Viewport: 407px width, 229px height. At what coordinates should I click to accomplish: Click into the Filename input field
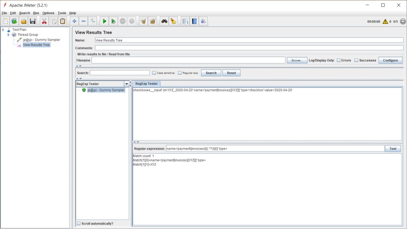pos(188,60)
